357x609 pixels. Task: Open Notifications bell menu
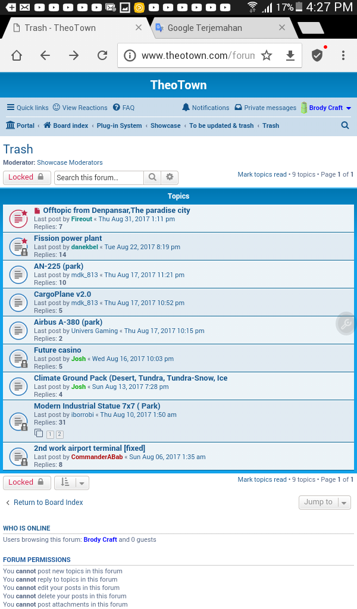pos(206,108)
